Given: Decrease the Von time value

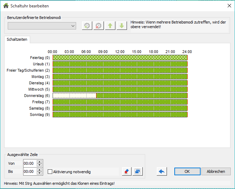Looking at the screenshot, I should click(39, 165).
